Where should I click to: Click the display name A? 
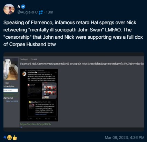tap(19, 7)
